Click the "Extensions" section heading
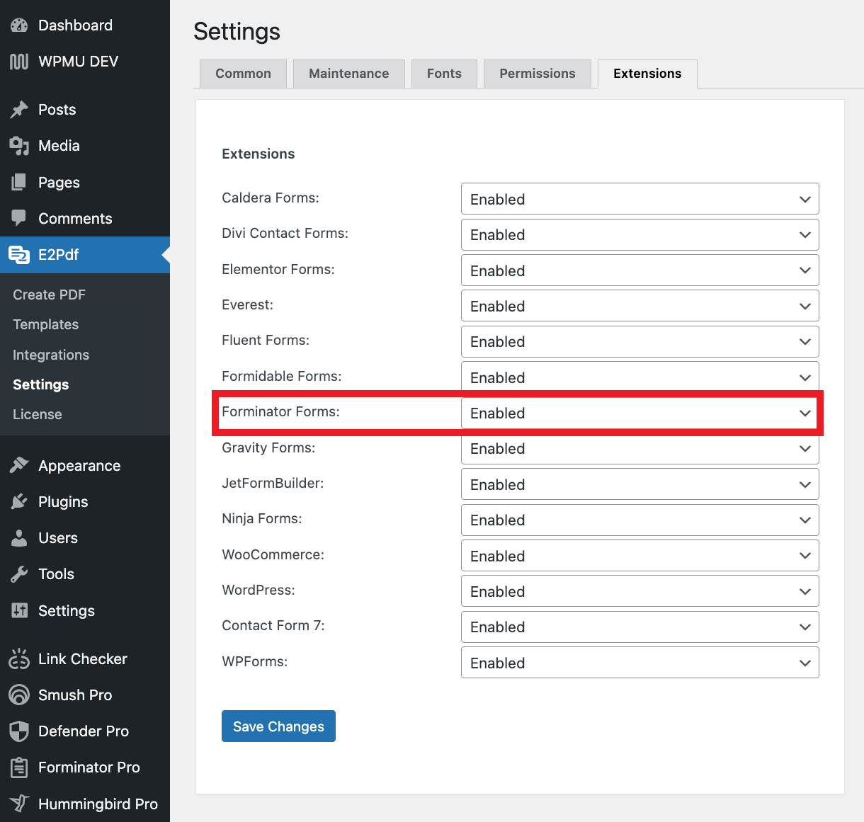 258,154
